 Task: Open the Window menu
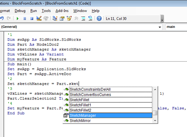coord(80,11)
